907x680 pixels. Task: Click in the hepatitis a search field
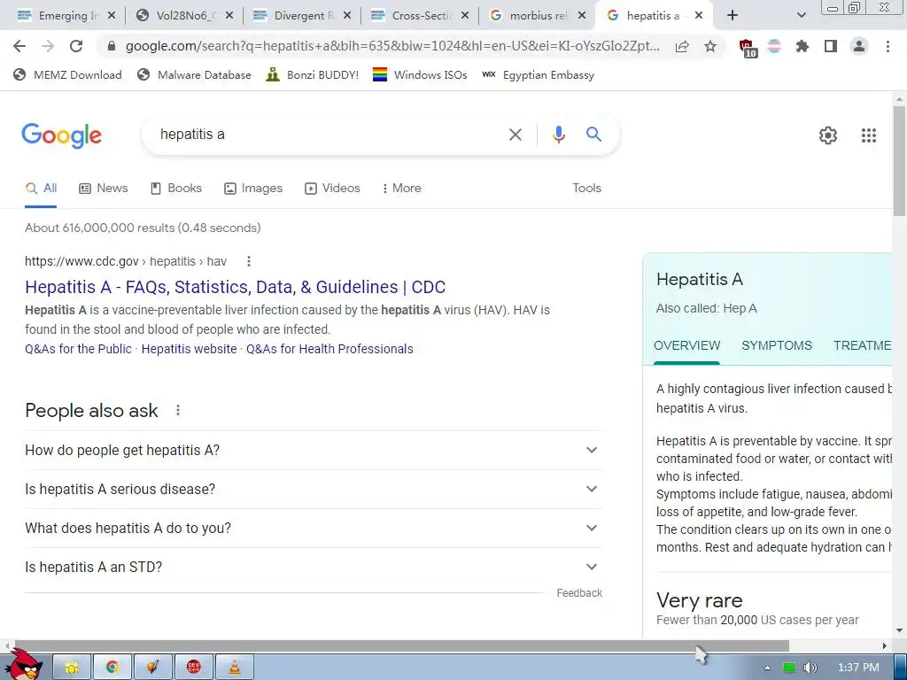(x=327, y=135)
